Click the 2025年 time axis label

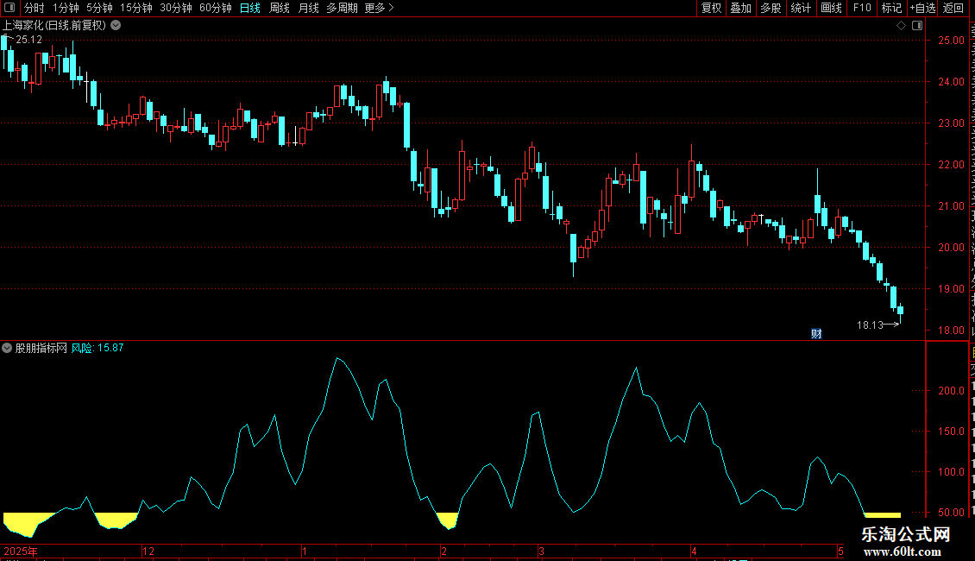[21, 551]
